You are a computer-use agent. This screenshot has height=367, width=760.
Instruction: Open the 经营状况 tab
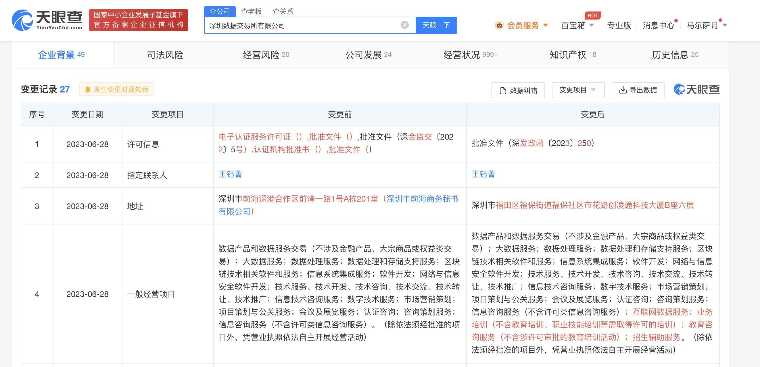471,55
